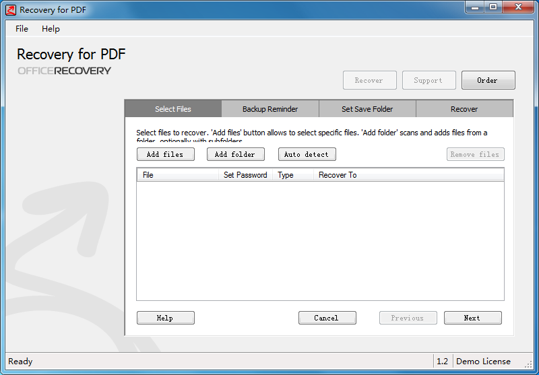Screen dimensions: 539x375
Task: Close the Recovery for PDF window
Action: [x=518, y=7]
